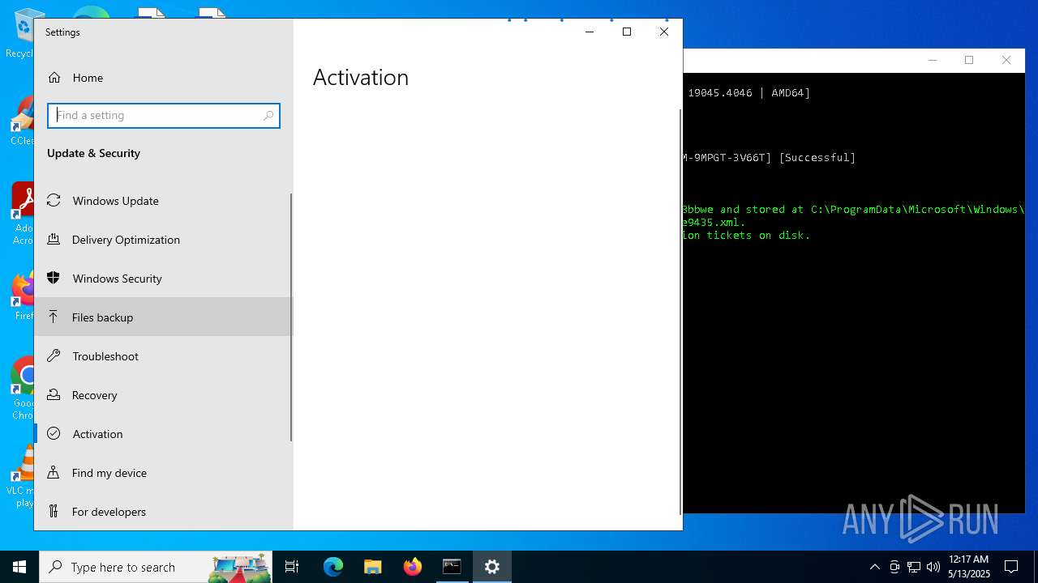Open Adobe Acrobat desktop shortcut
The height and width of the screenshot is (583, 1038).
(24, 214)
